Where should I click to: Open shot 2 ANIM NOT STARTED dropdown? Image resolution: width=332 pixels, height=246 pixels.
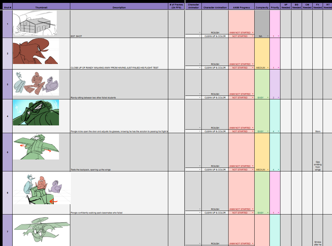[253, 64]
